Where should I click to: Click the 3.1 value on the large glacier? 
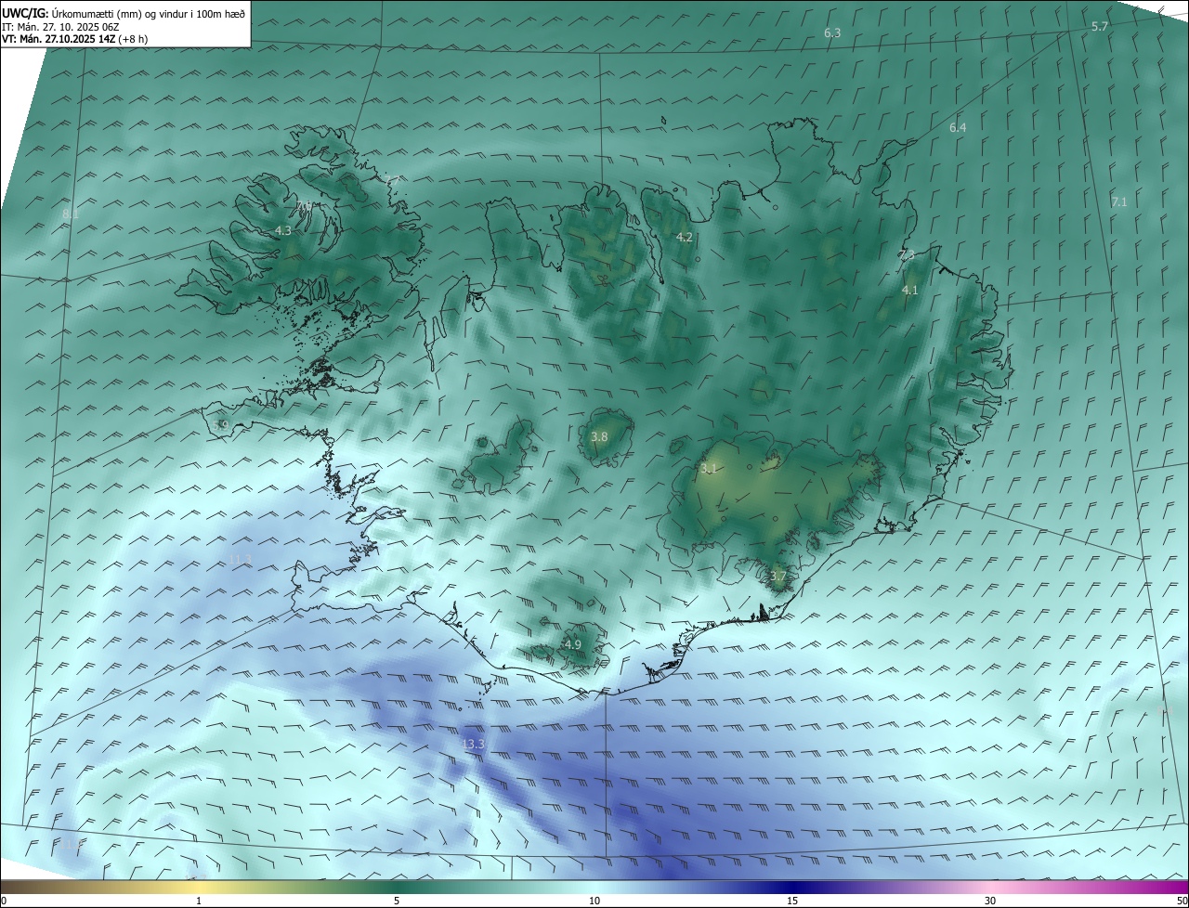point(709,469)
